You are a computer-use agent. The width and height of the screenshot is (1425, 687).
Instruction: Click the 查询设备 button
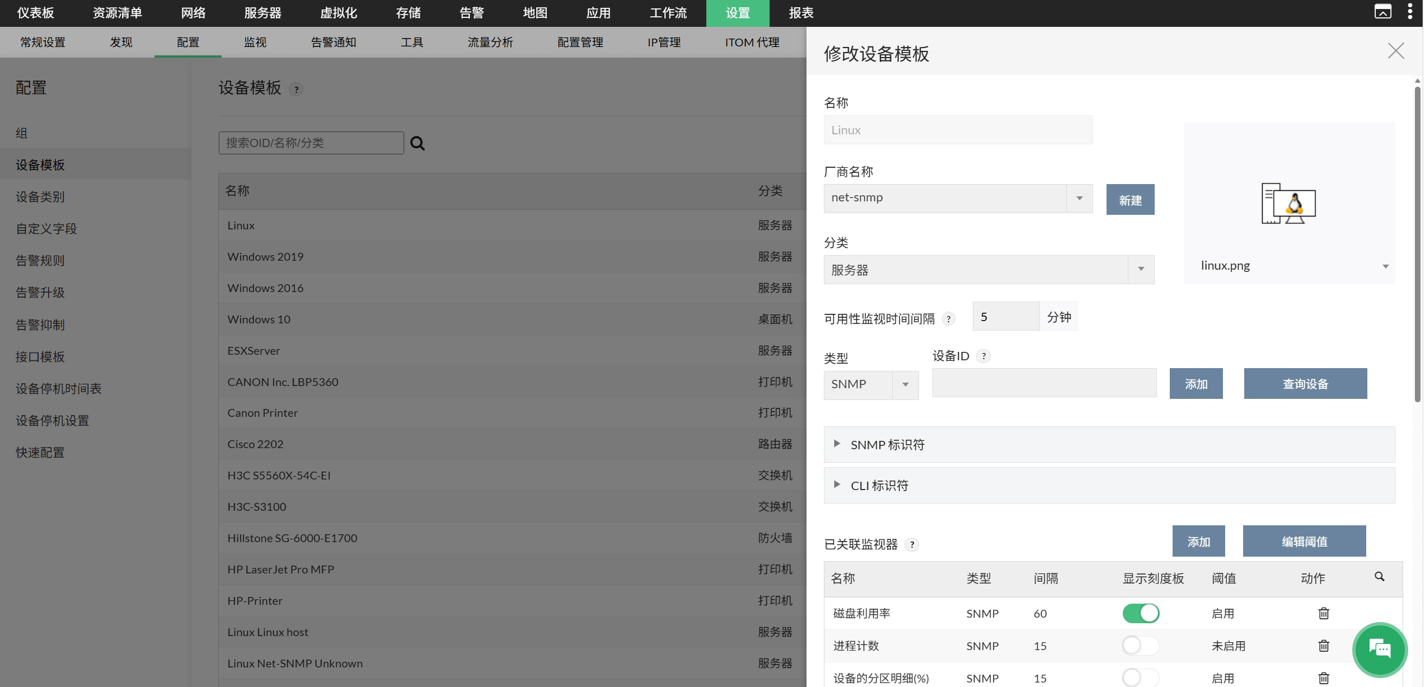(1305, 383)
